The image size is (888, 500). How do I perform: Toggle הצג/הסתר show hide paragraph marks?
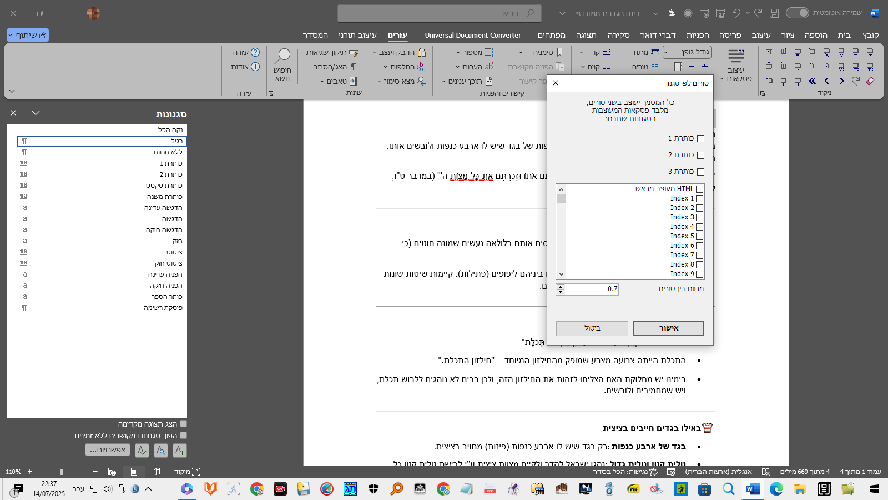(335, 67)
